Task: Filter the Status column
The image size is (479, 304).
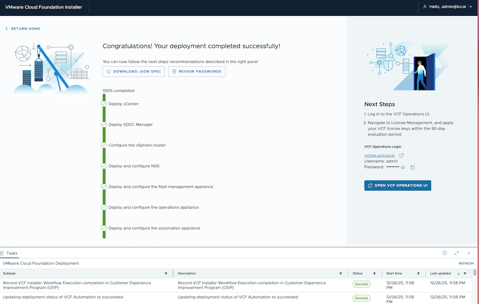Action: pos(374,274)
